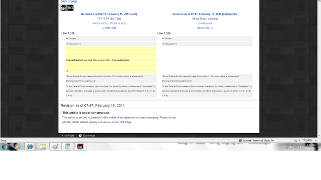Screen dimensions: 321x180
Task: Show hidden tray icons arrow
Action: tap(281, 146)
